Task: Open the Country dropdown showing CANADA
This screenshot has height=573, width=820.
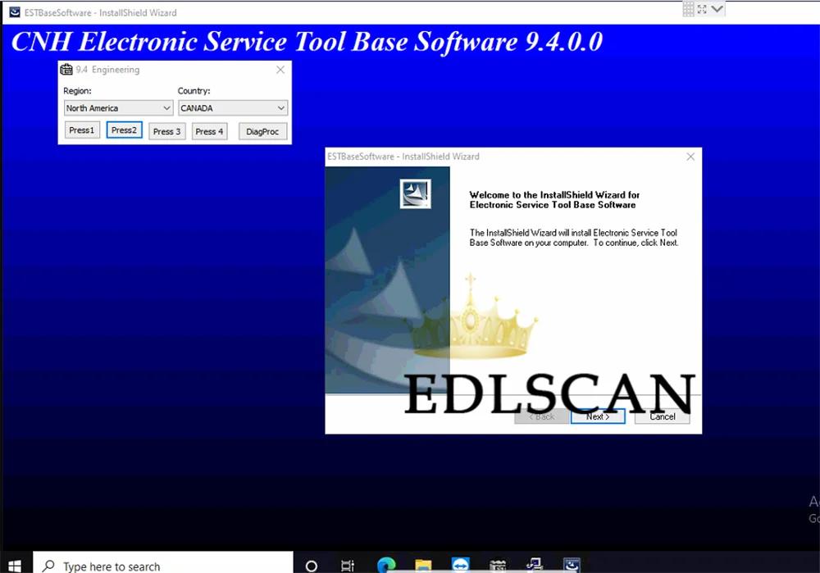Action: tap(233, 108)
